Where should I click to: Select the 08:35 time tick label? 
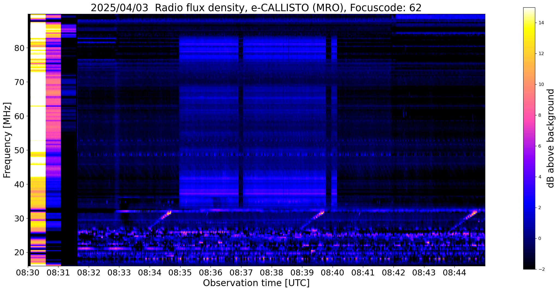[x=180, y=272]
